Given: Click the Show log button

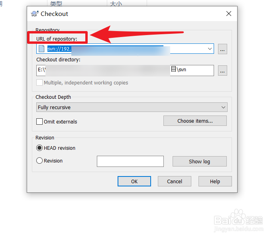Looking at the screenshot, I should click(x=199, y=161).
